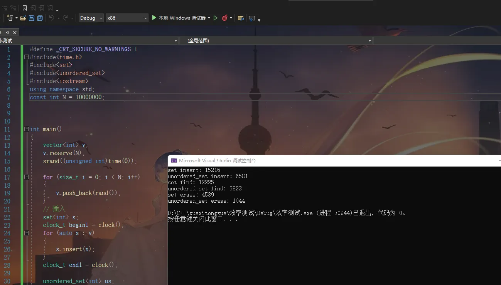Start 本地 Windows 调试器
501x285 pixels.
(179, 18)
